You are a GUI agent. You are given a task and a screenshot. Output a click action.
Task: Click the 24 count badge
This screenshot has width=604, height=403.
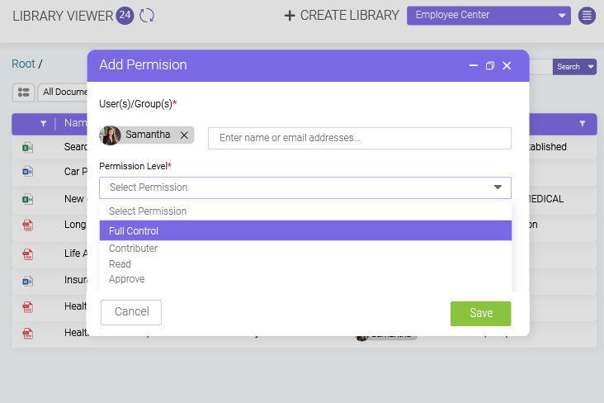click(x=125, y=16)
